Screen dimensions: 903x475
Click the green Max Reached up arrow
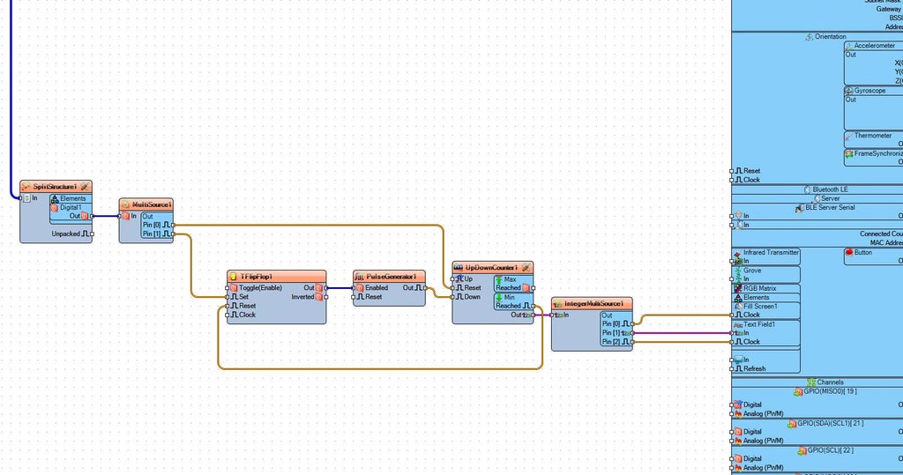point(499,280)
